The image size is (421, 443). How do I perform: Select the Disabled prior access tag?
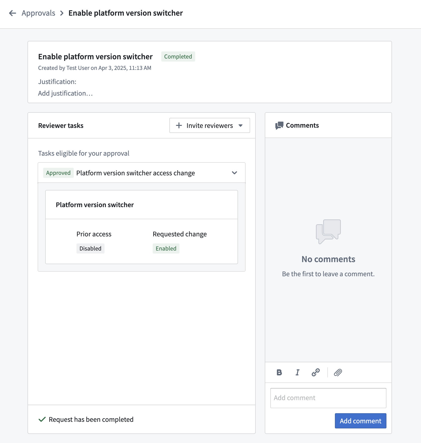pyautogui.click(x=90, y=248)
